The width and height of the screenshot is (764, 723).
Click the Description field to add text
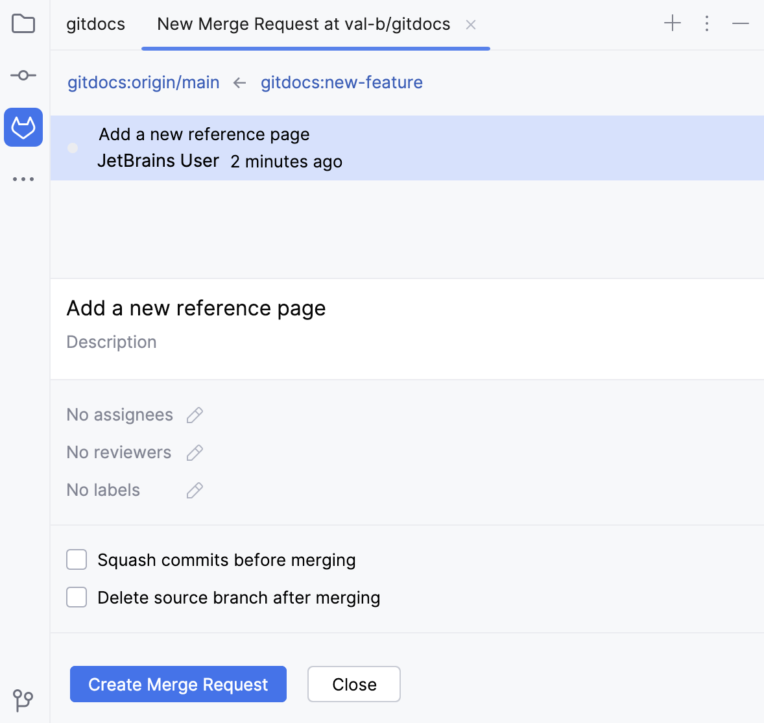click(x=111, y=342)
